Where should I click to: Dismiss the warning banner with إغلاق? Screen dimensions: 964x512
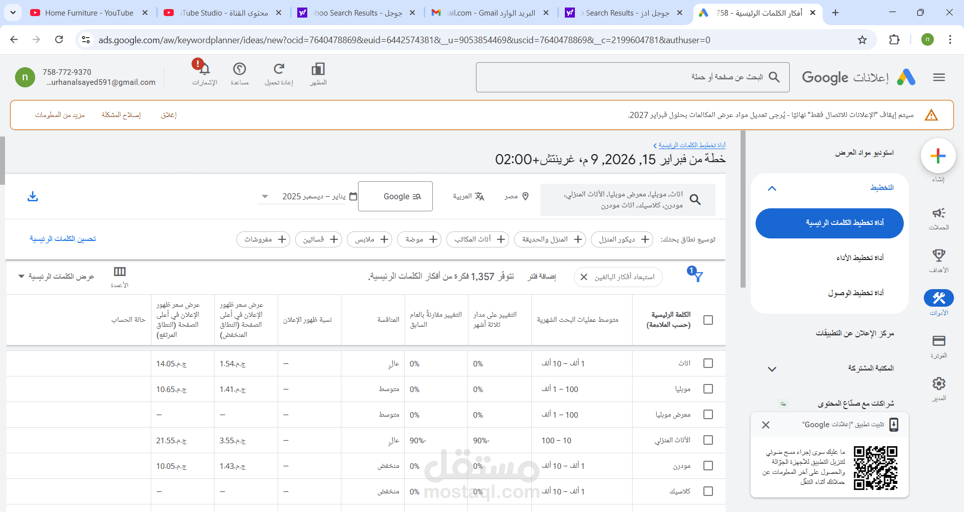(169, 115)
